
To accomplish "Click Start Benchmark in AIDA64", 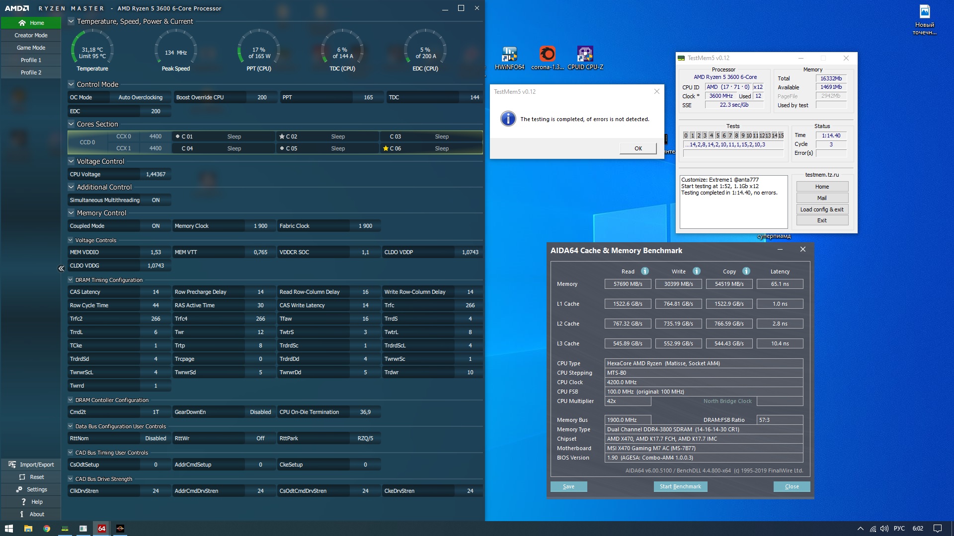I will pyautogui.click(x=680, y=486).
